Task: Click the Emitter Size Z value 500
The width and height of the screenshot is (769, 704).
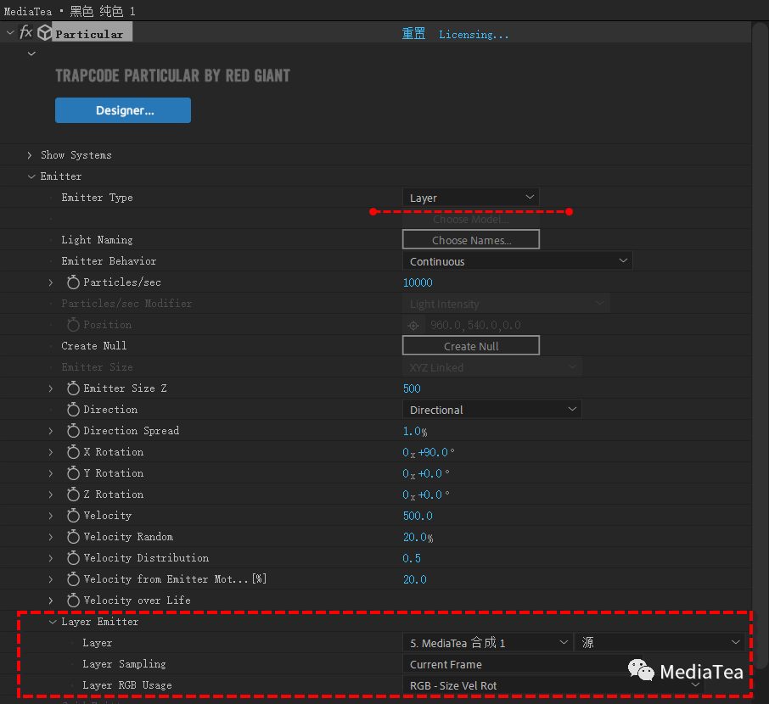Action: tap(412, 388)
